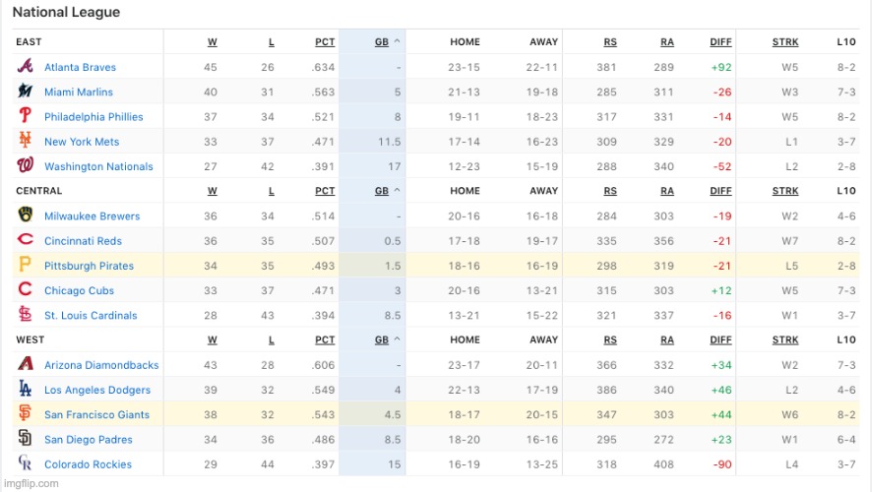
Task: Sort East division by DIFF column
Action: 720,42
